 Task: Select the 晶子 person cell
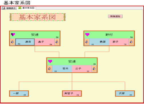point(45,42)
